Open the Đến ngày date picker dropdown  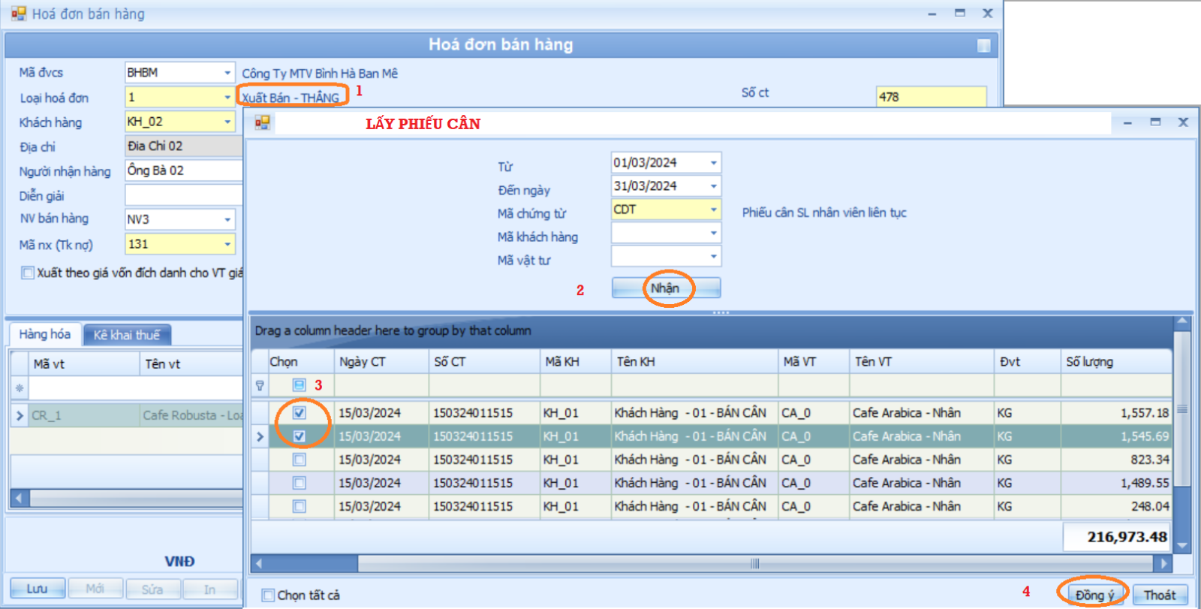[x=713, y=185]
